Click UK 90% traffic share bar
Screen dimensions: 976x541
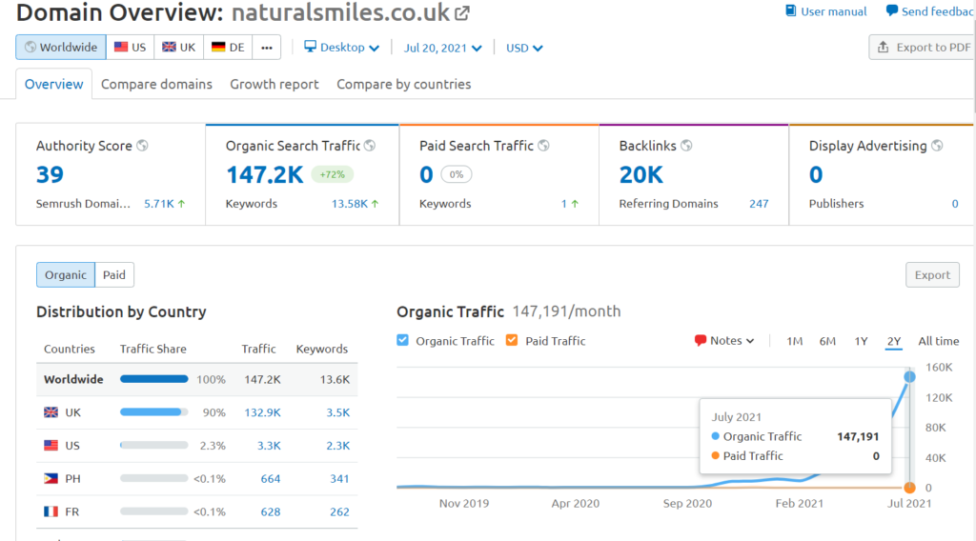click(153, 411)
